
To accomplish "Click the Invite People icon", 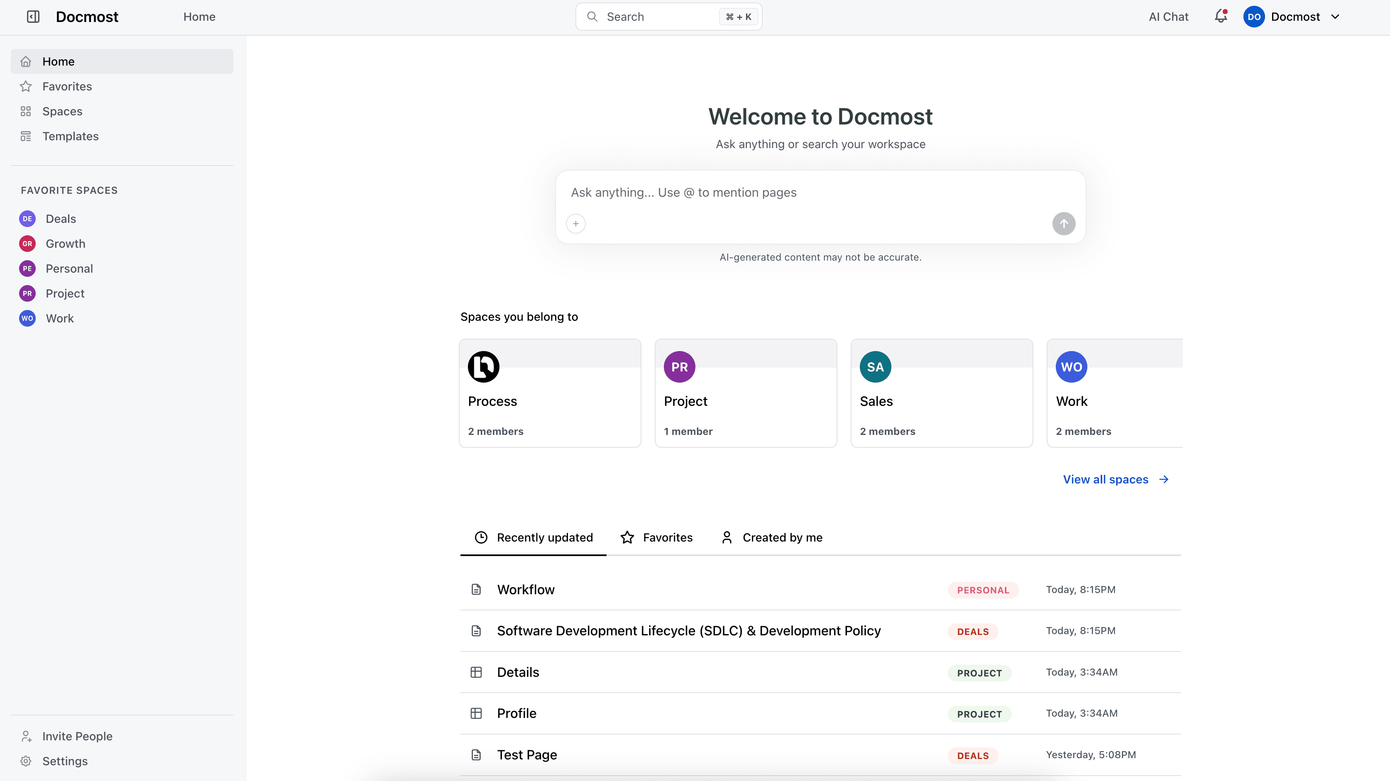I will tap(26, 736).
